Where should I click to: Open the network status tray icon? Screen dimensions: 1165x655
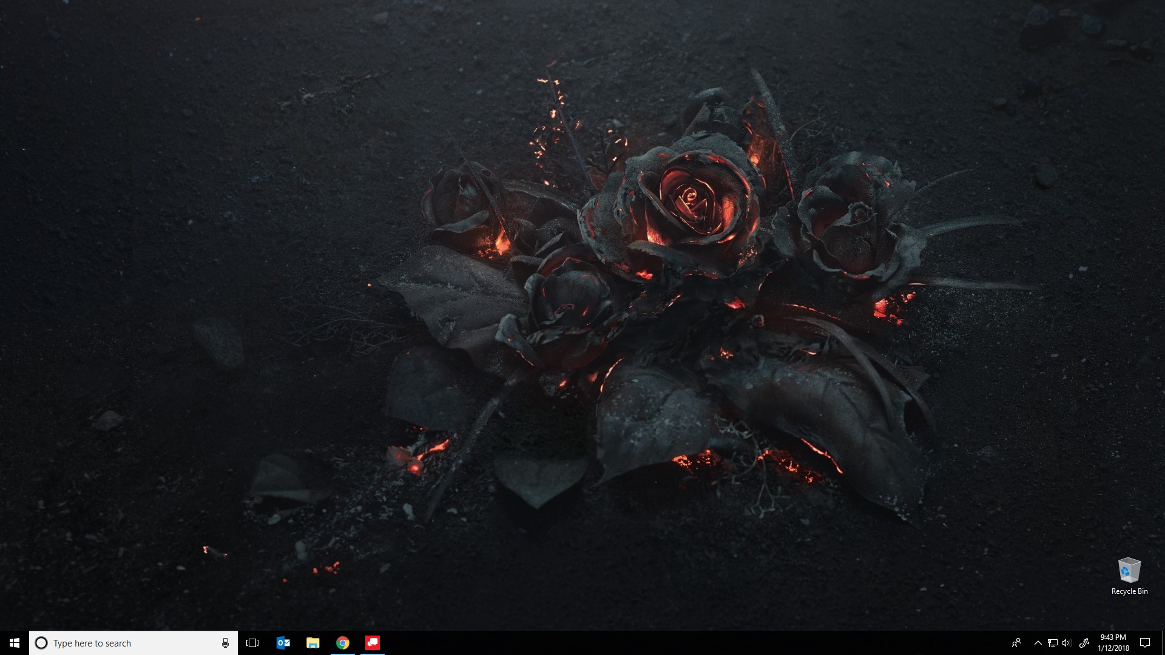pyautogui.click(x=1053, y=643)
